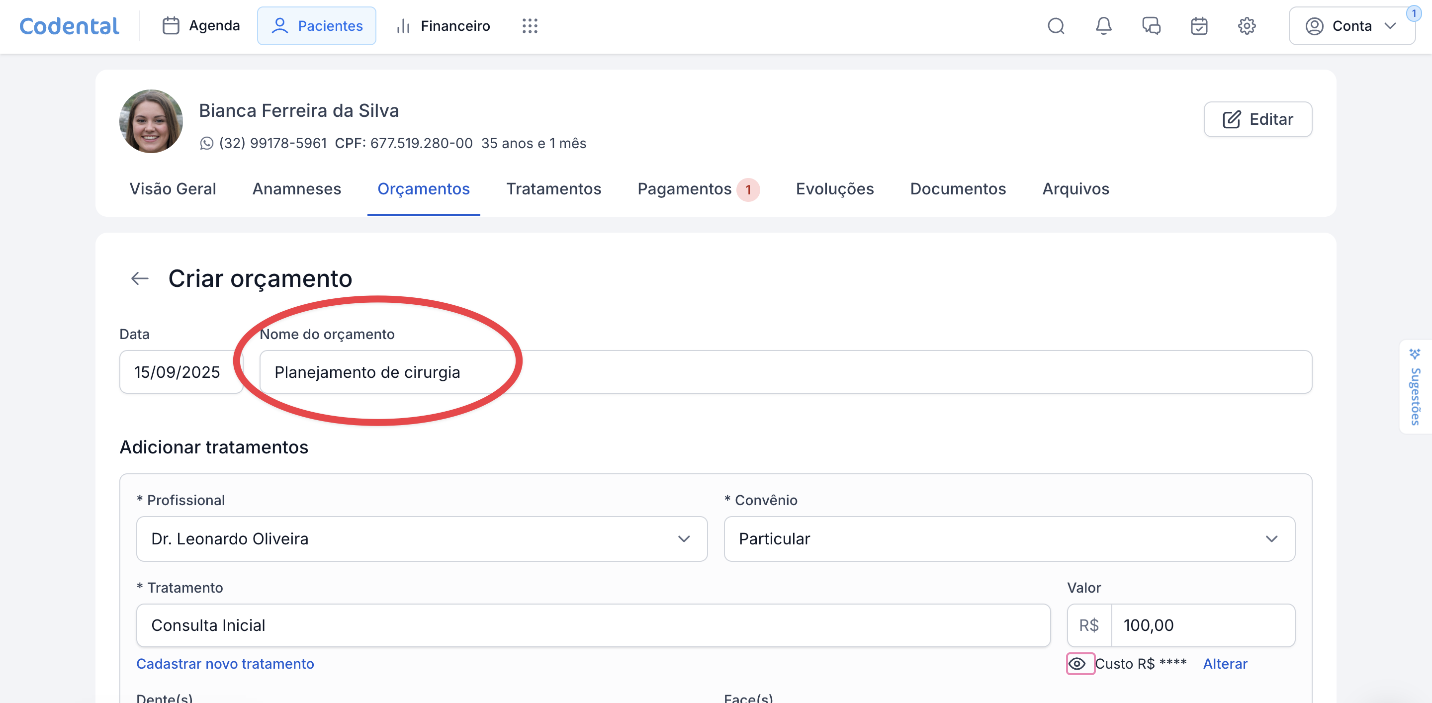The width and height of the screenshot is (1432, 703).
Task: Click the Editar button
Action: [x=1257, y=119]
